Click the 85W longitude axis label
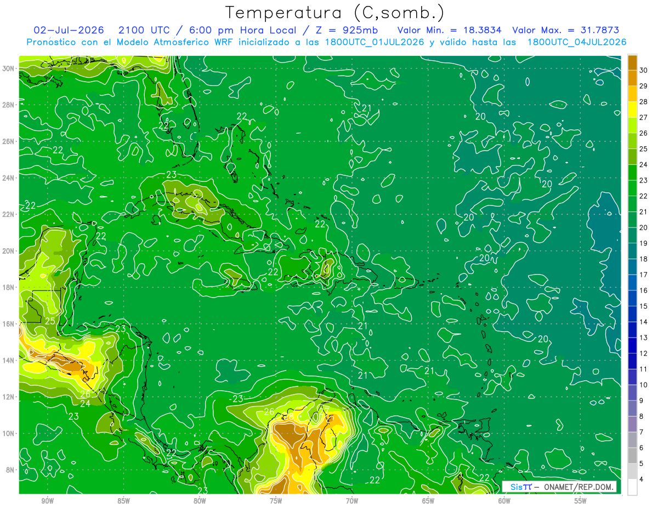The image size is (658, 508). coord(123,501)
